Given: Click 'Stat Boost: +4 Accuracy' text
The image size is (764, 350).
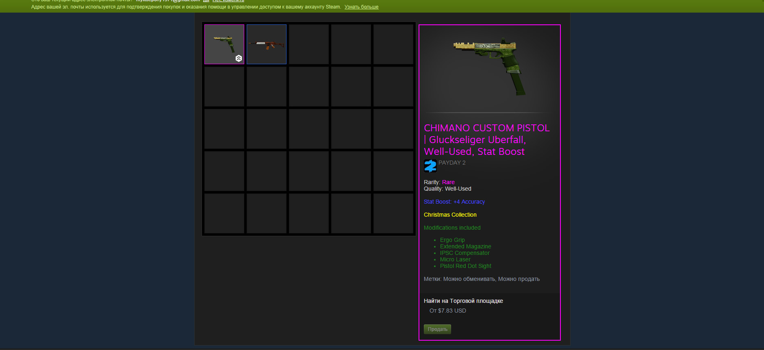Looking at the screenshot, I should 454,202.
